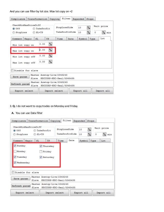The image size is (164, 212).
Task: Click Import all in the Date filter panel
Action: pos(104,193)
